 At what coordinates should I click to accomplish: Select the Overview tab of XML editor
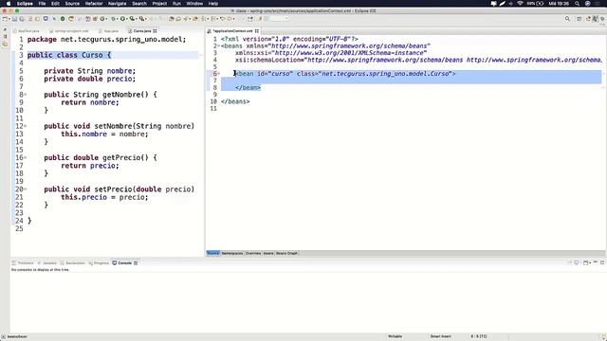[253, 253]
